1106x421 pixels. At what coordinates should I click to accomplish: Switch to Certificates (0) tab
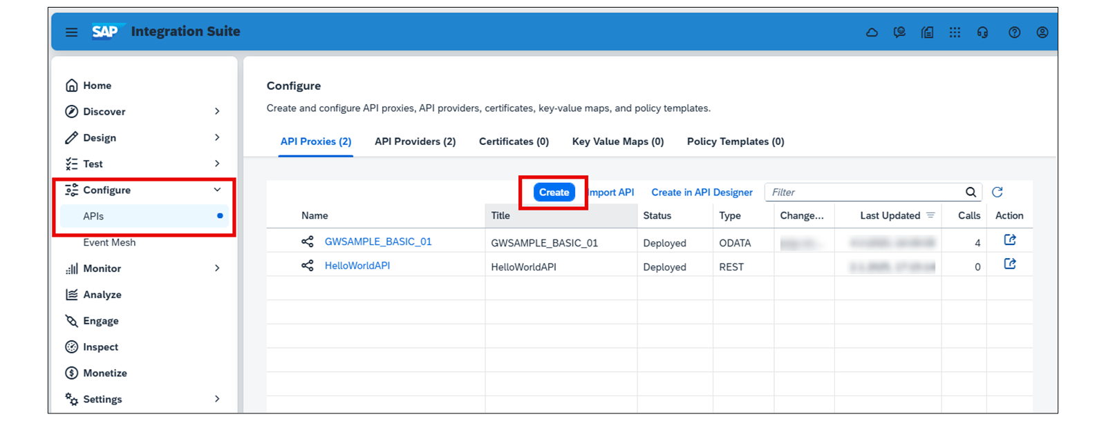514,141
